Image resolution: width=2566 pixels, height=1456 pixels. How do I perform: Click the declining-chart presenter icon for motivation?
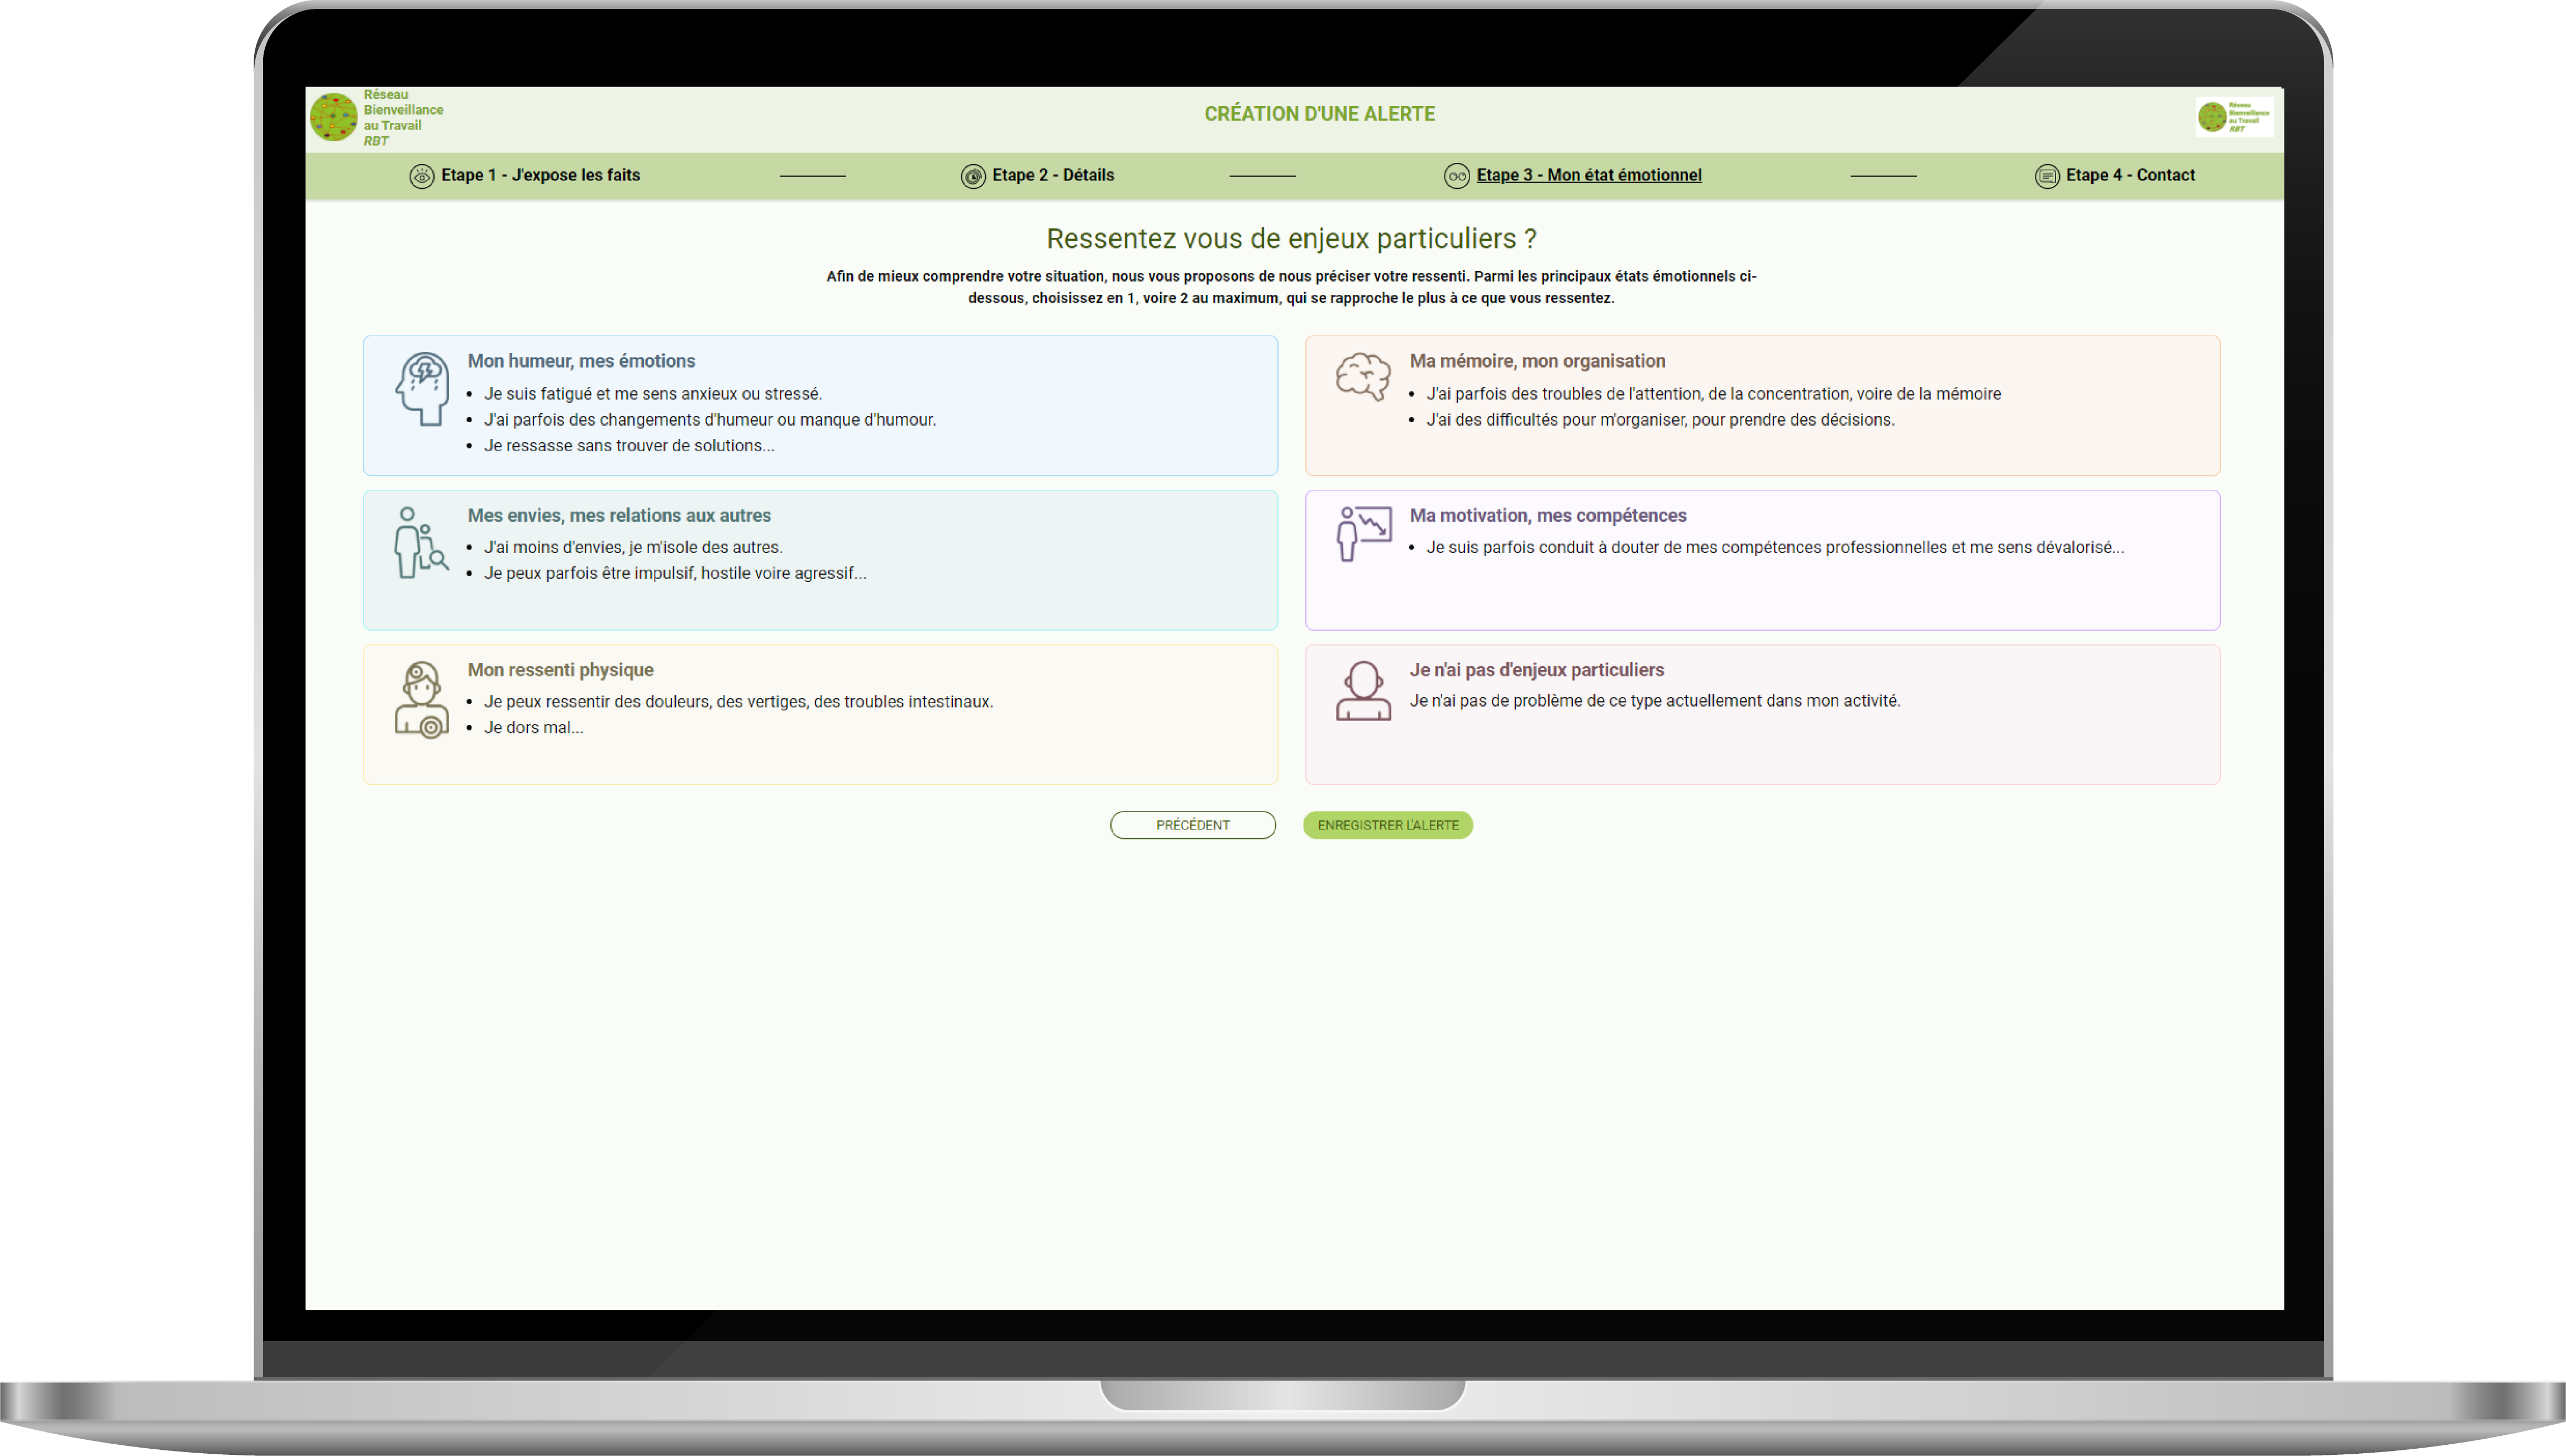pos(1363,534)
